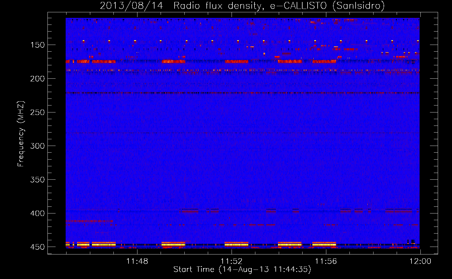The height and width of the screenshot is (279, 452).
Task: Click the "11:52" time tick label
Action: (232, 261)
